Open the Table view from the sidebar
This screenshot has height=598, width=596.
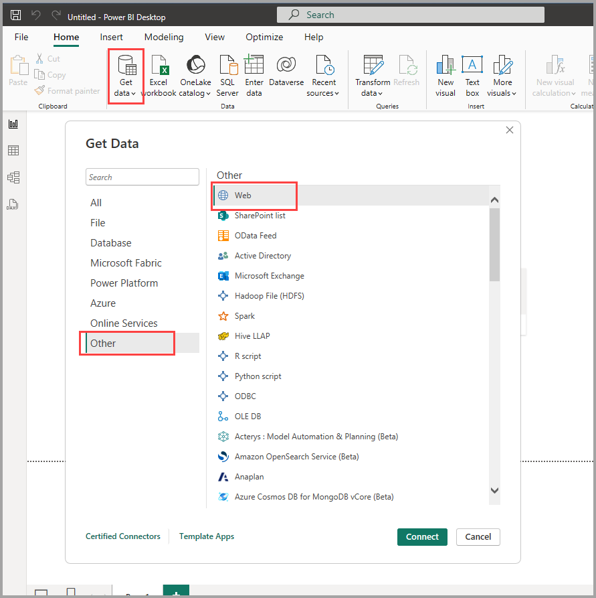tap(13, 150)
